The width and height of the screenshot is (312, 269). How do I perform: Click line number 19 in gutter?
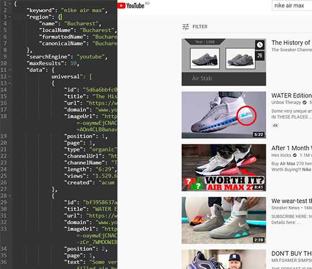coord(3,136)
